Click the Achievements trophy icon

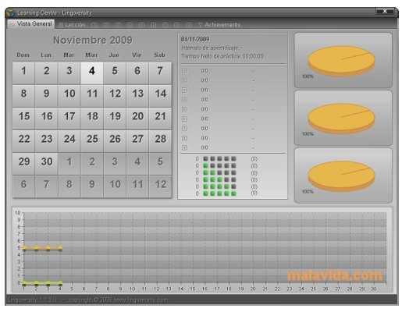[x=200, y=25]
